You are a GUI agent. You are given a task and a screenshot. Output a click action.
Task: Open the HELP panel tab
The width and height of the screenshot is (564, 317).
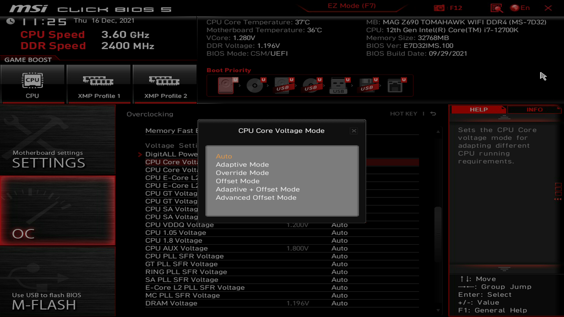479,109
